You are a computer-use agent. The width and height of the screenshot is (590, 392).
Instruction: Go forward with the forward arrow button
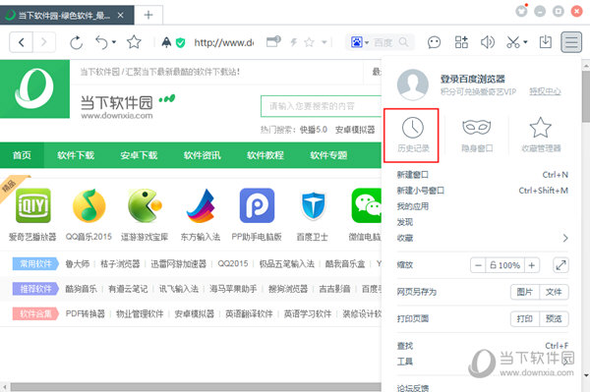coord(44,42)
